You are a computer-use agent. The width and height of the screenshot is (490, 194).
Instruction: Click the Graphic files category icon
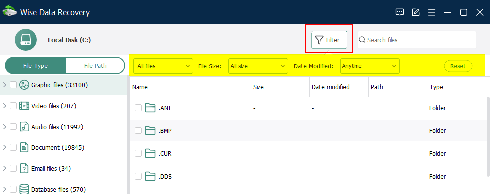pos(24,85)
